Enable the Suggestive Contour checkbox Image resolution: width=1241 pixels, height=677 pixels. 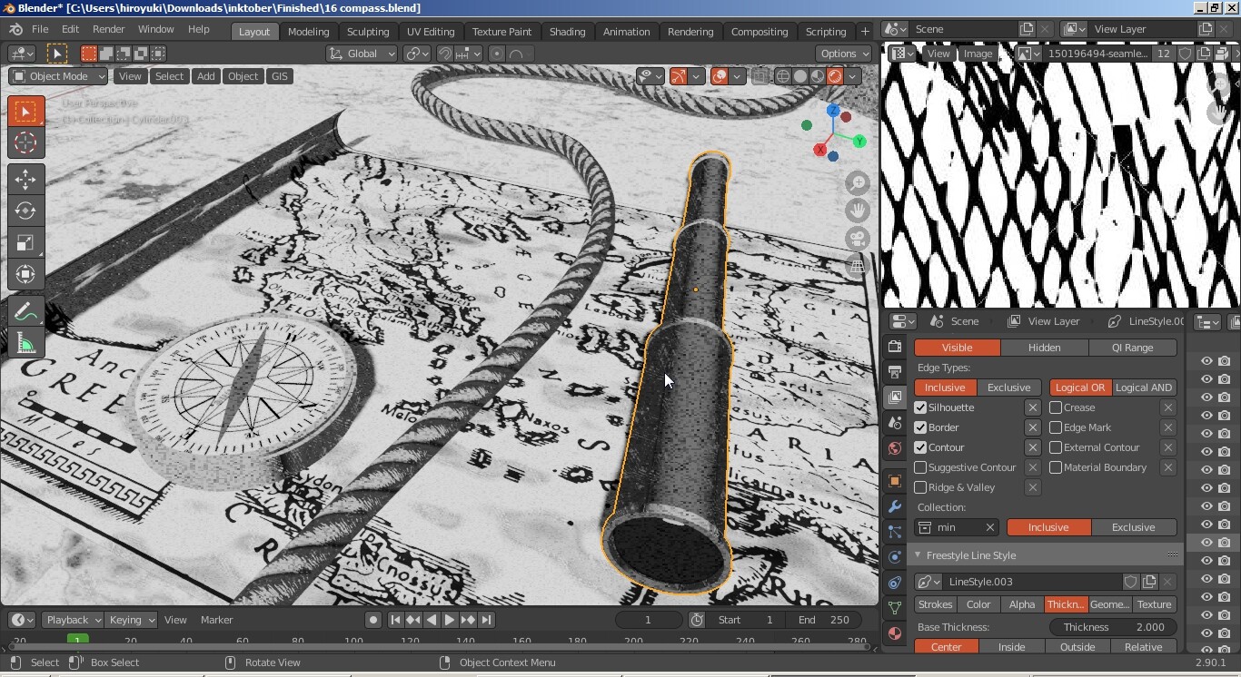tap(920, 467)
